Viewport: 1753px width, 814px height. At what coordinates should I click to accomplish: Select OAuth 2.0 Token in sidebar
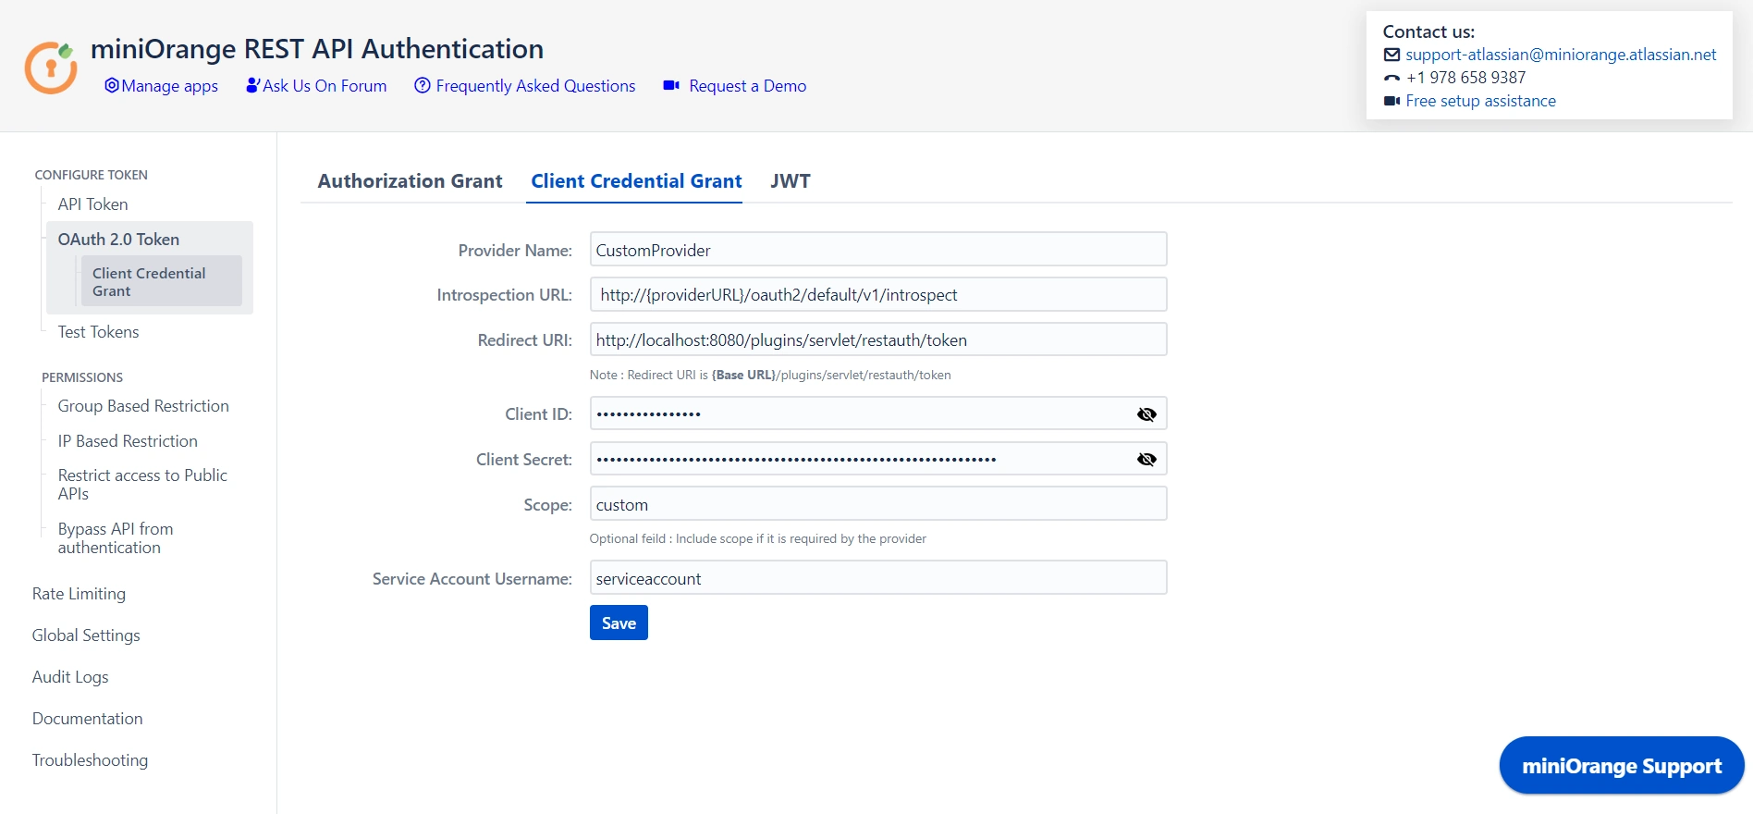click(118, 240)
